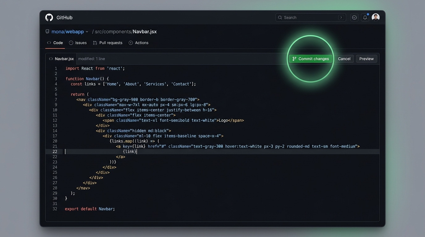The width and height of the screenshot is (425, 237).
Task: Open notifications via the bell icon
Action: pyautogui.click(x=365, y=18)
